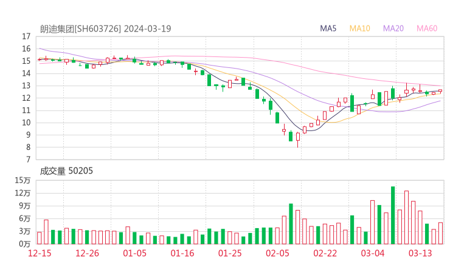
Task: Click the MA20 legend label
Action: 393,29
